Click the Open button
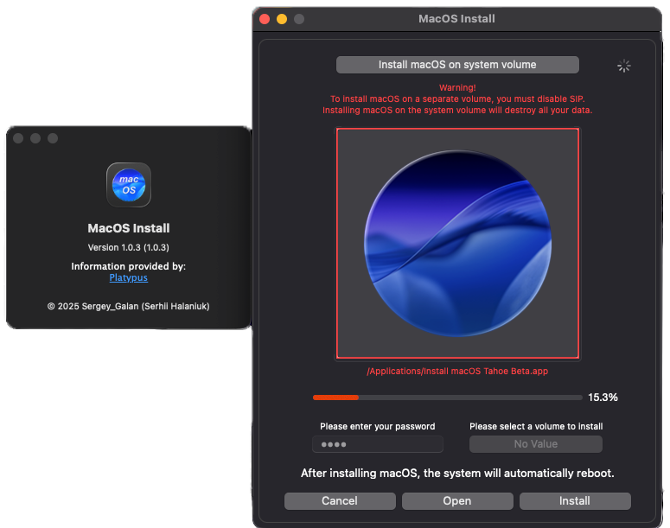This screenshot has width=670, height=528. click(x=457, y=500)
